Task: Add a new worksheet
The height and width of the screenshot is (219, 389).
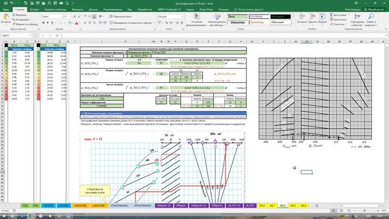Action: tap(317, 206)
